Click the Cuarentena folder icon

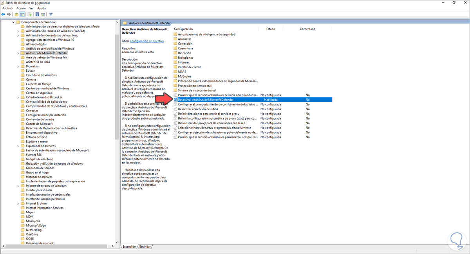(x=175, y=48)
